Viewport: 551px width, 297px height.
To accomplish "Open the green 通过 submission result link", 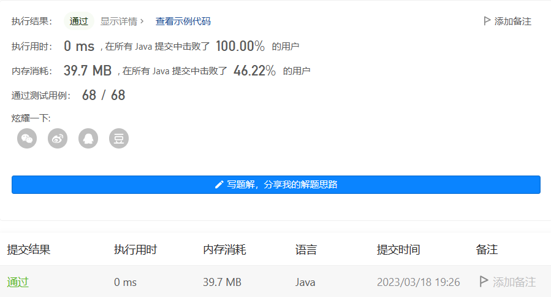I will click(x=18, y=282).
